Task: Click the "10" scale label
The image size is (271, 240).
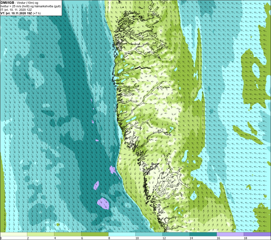Action: coord(137,238)
